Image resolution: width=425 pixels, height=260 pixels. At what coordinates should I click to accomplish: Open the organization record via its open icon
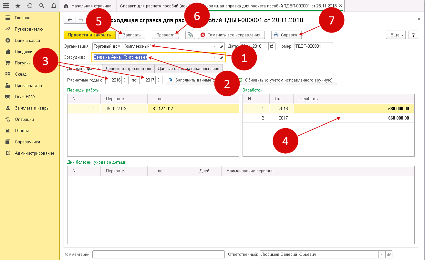point(222,46)
